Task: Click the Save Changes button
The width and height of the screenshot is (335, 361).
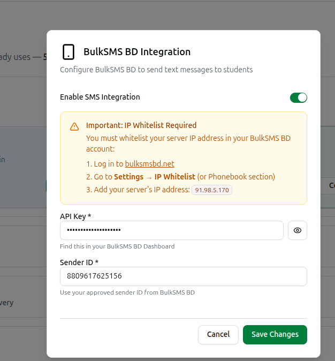Action: tap(275, 335)
